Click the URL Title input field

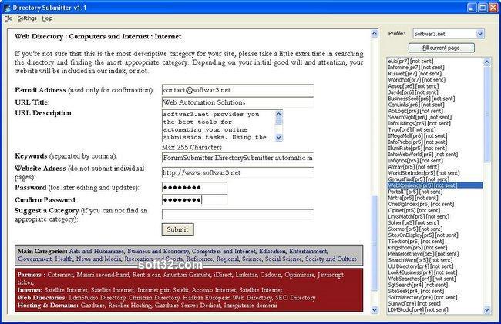click(237, 102)
